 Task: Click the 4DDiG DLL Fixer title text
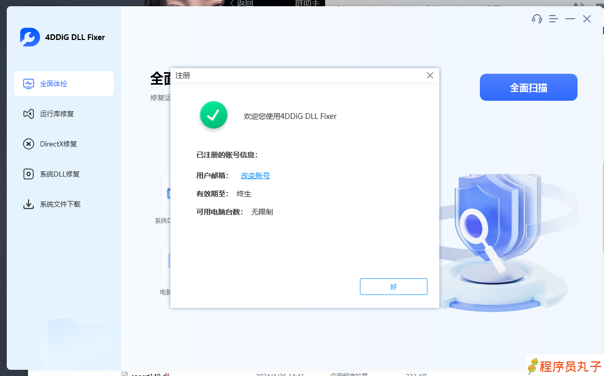pos(75,37)
